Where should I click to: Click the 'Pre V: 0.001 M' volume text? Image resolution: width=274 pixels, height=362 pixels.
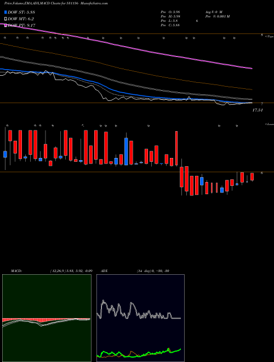(217, 16)
